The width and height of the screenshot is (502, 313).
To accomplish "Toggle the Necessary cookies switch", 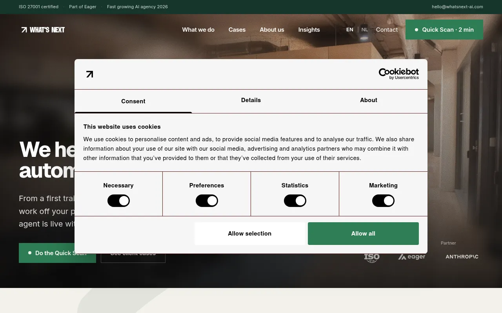I will [118, 201].
